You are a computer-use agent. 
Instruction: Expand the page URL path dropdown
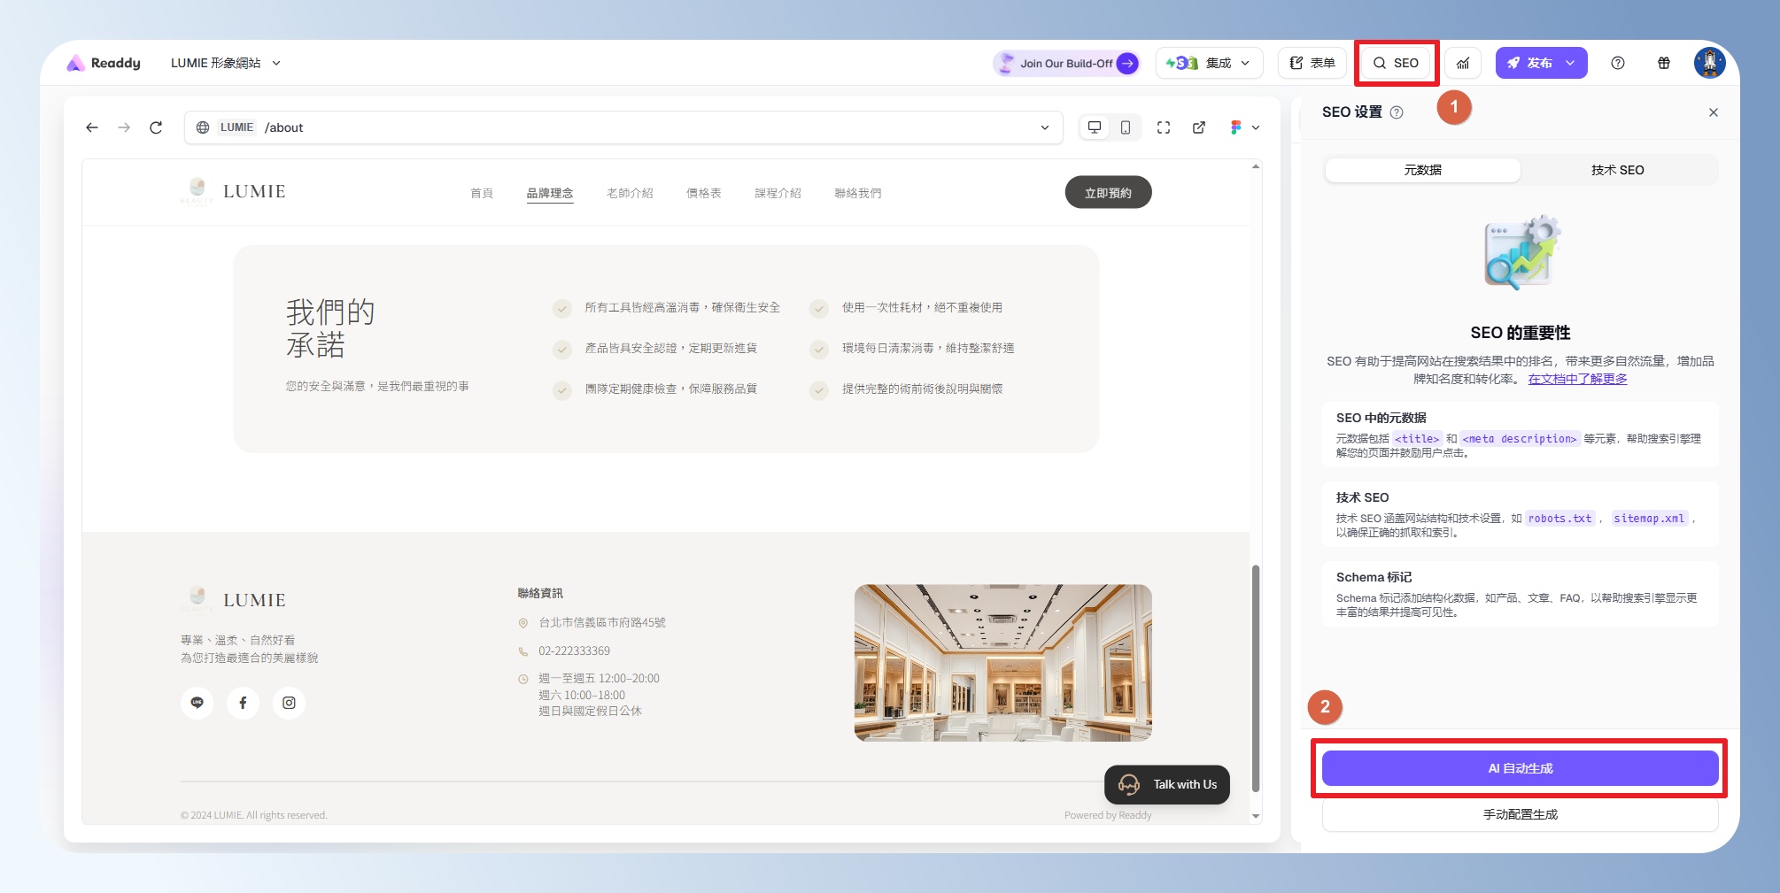coord(1045,127)
